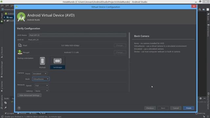This screenshot has height=118, width=210.
Task: Click the Finish button
Action: [189, 108]
